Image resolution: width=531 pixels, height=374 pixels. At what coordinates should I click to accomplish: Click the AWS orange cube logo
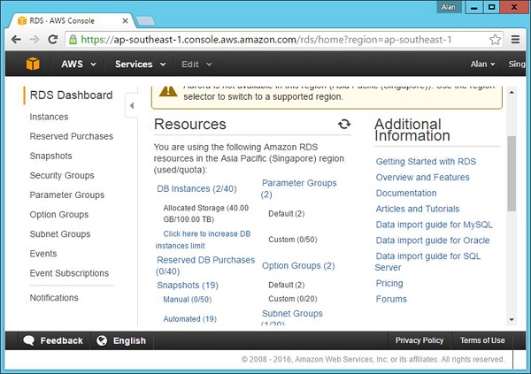point(33,64)
